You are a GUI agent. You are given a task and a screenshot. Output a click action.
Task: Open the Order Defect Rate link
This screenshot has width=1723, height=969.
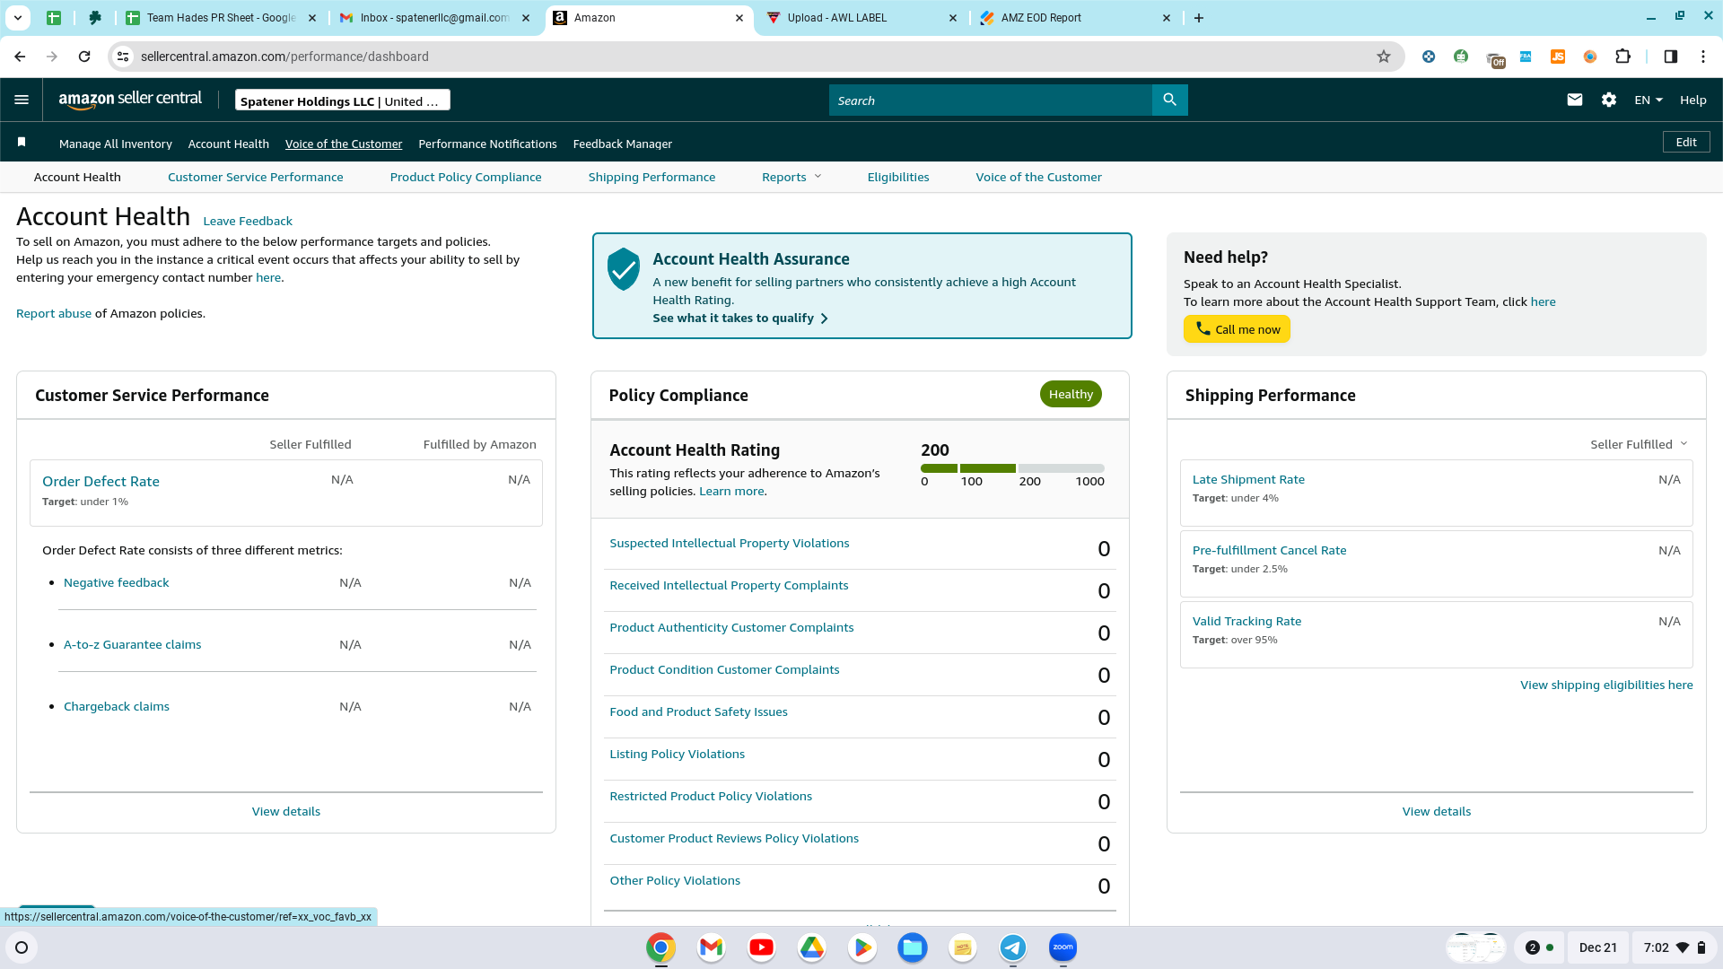(x=101, y=482)
